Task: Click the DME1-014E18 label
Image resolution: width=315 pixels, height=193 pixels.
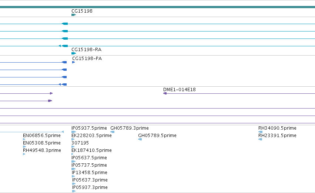Action: (180, 90)
